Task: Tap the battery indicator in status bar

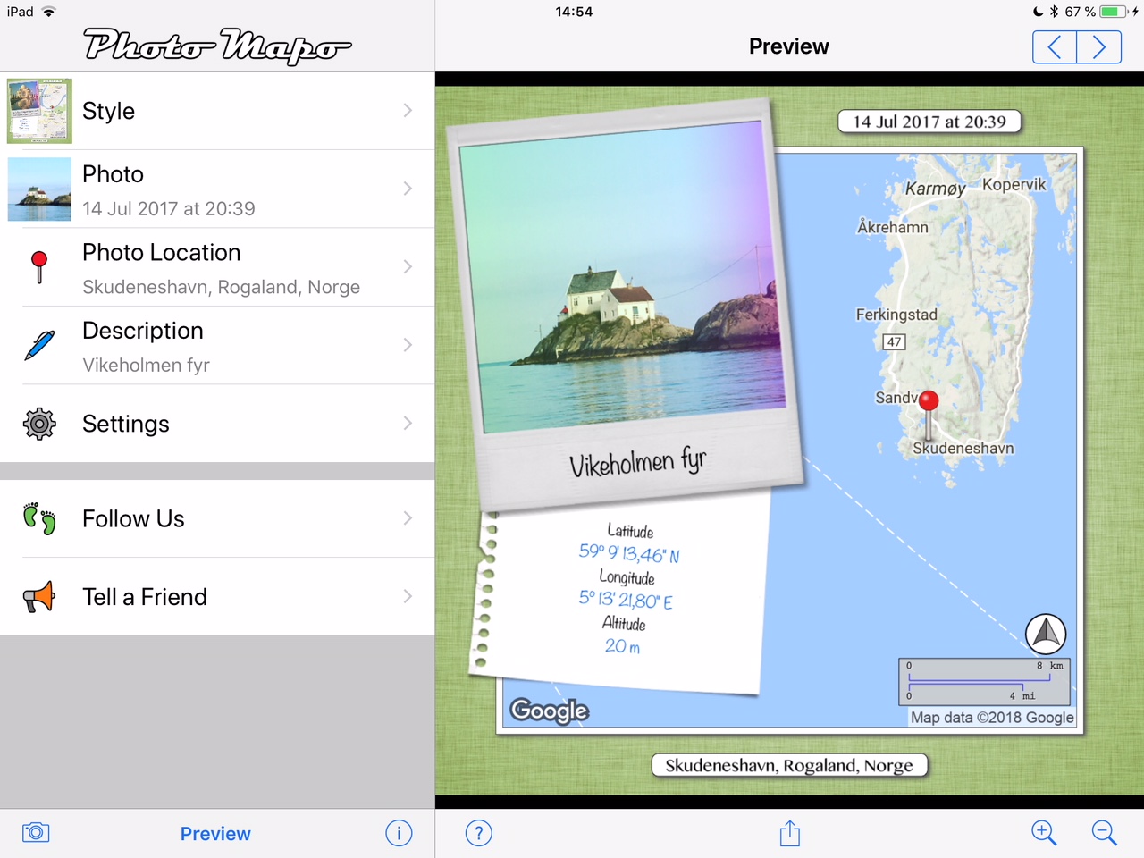Action: [x=1114, y=12]
